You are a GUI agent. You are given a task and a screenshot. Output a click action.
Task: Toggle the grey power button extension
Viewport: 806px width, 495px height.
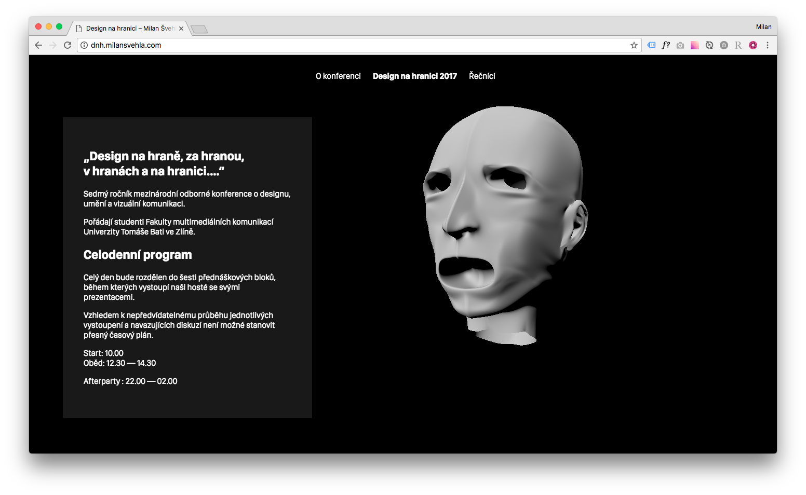pyautogui.click(x=724, y=45)
